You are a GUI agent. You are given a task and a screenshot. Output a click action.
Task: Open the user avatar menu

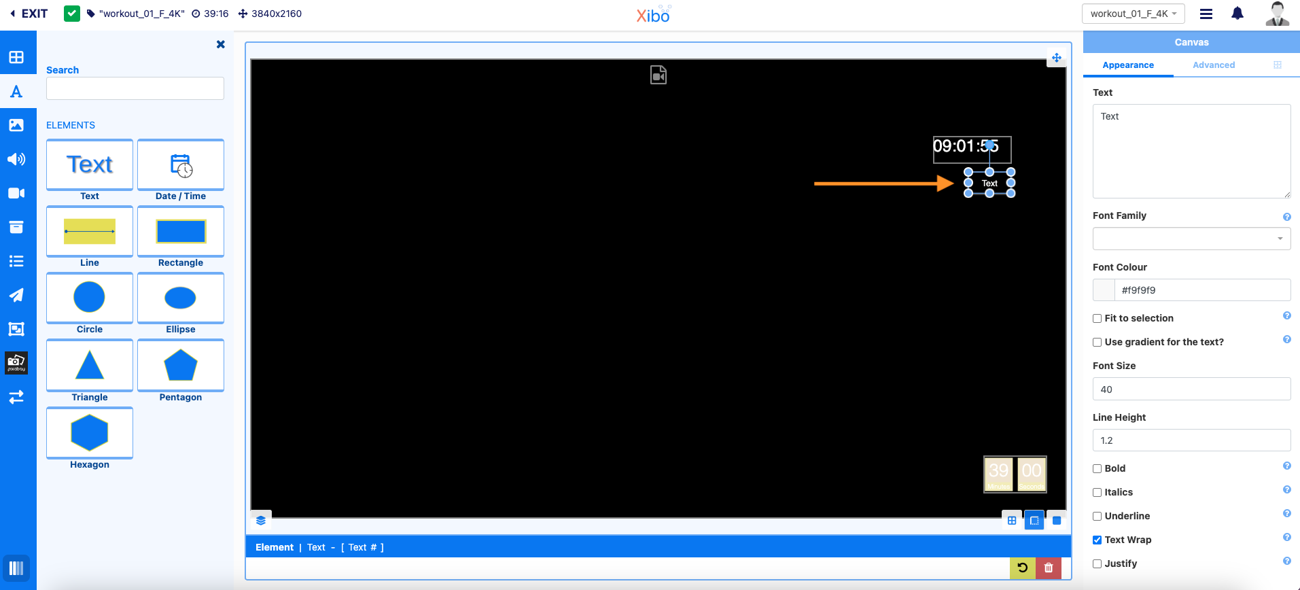click(x=1277, y=14)
